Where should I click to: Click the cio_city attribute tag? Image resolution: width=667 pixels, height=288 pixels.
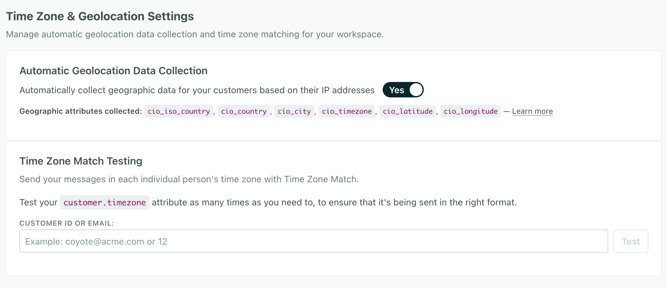point(294,111)
